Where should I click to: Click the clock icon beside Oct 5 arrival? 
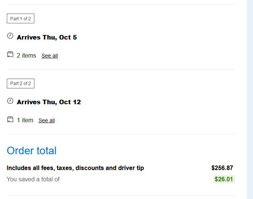pos(10,36)
